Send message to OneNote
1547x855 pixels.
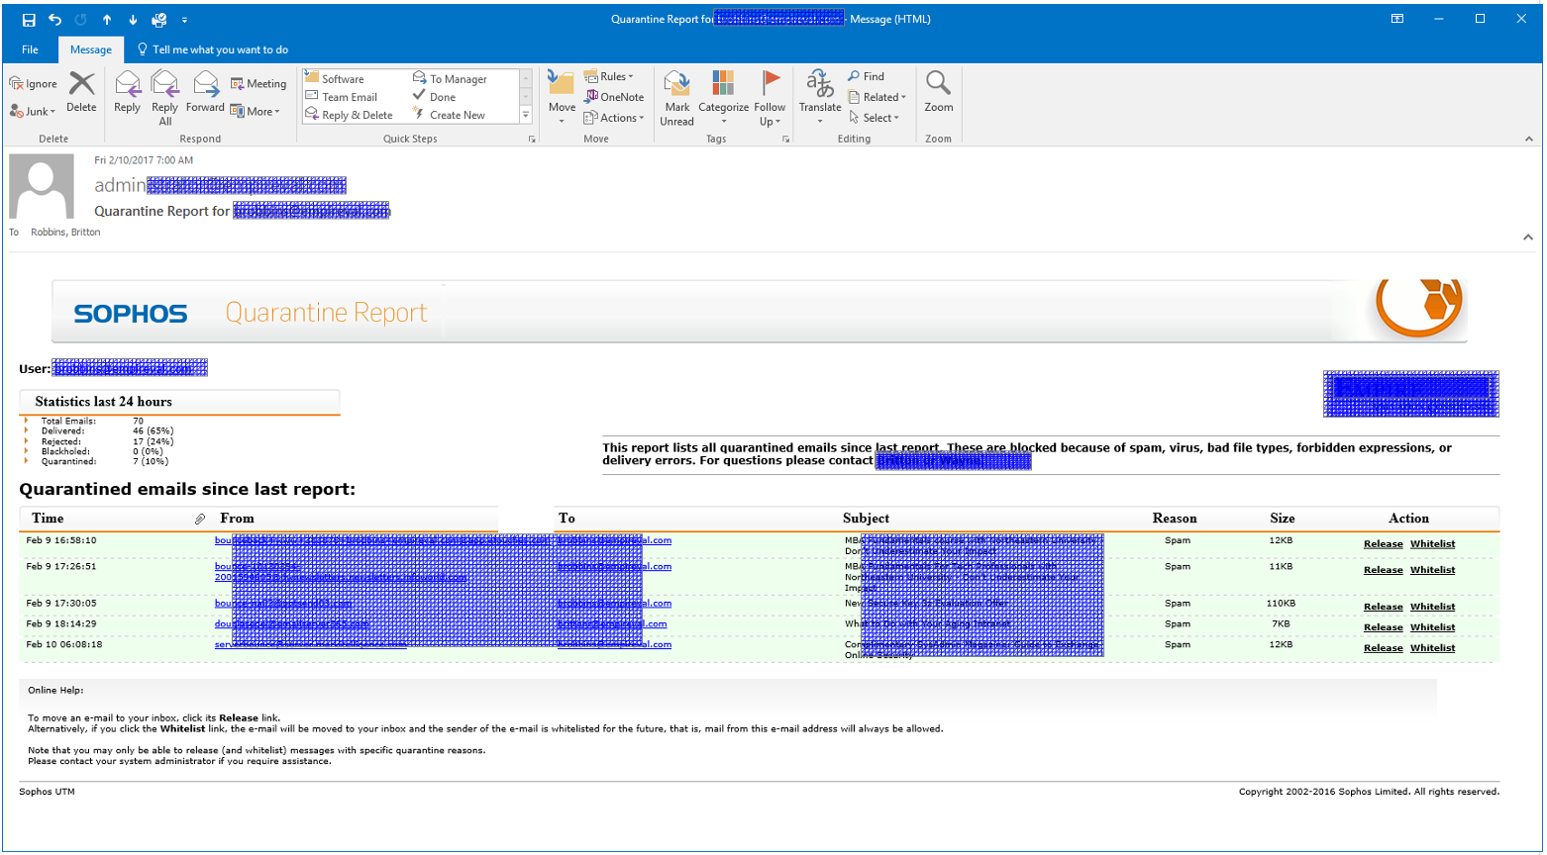614,97
